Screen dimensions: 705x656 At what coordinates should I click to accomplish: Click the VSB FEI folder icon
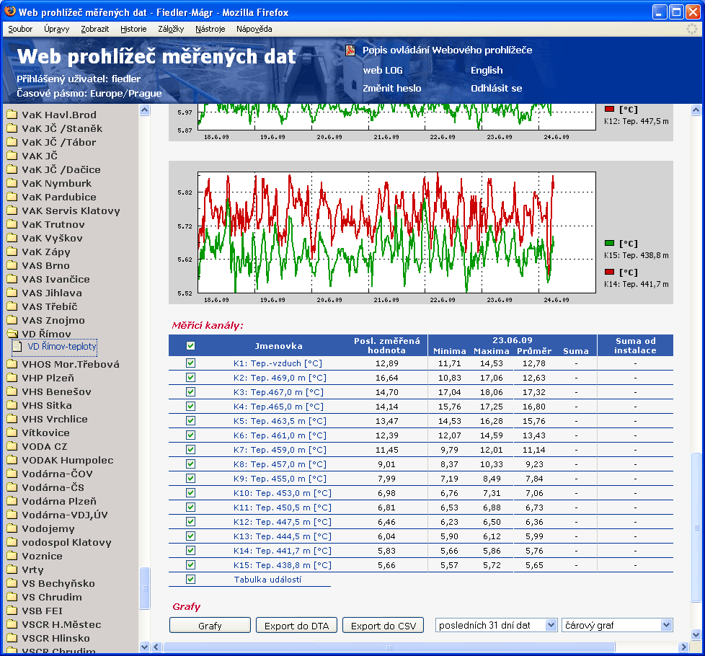click(12, 611)
